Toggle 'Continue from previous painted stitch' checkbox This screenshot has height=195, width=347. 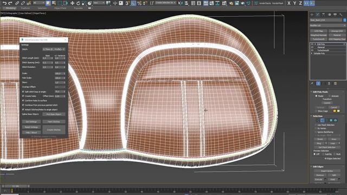pyautogui.click(x=23, y=105)
